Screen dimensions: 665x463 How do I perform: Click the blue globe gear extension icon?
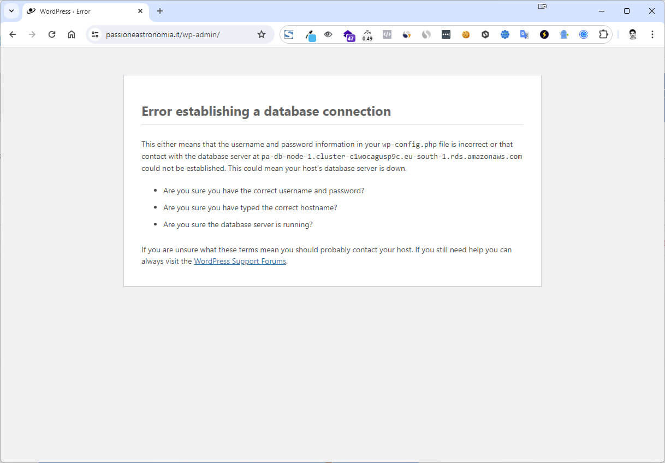(x=505, y=34)
